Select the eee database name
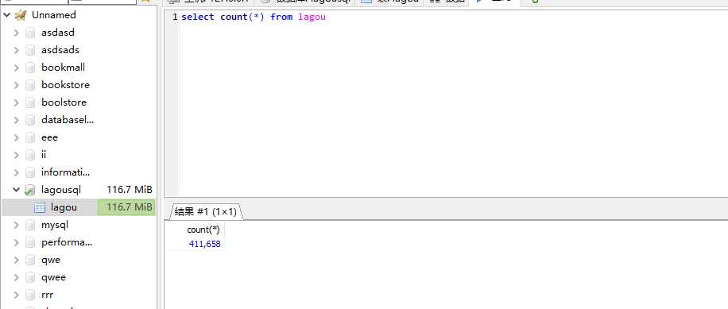 (50, 137)
